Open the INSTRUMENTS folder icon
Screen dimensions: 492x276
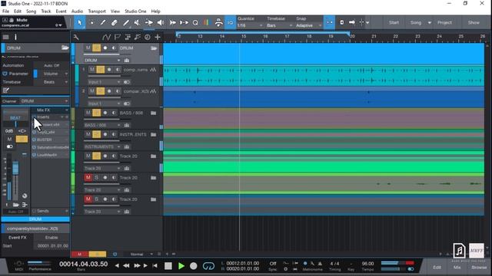tap(154, 134)
